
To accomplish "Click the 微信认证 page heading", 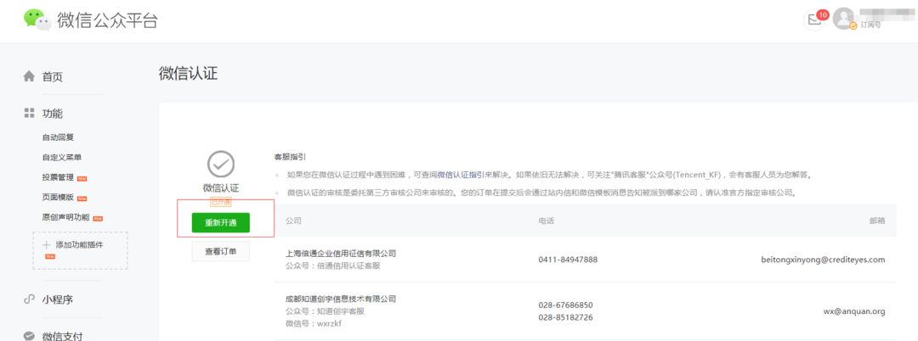I will point(188,74).
